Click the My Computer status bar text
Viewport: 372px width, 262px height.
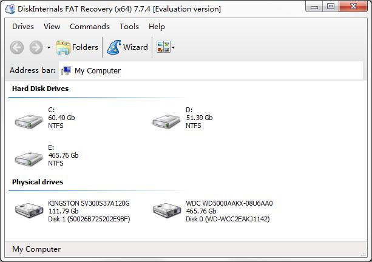[x=36, y=249]
